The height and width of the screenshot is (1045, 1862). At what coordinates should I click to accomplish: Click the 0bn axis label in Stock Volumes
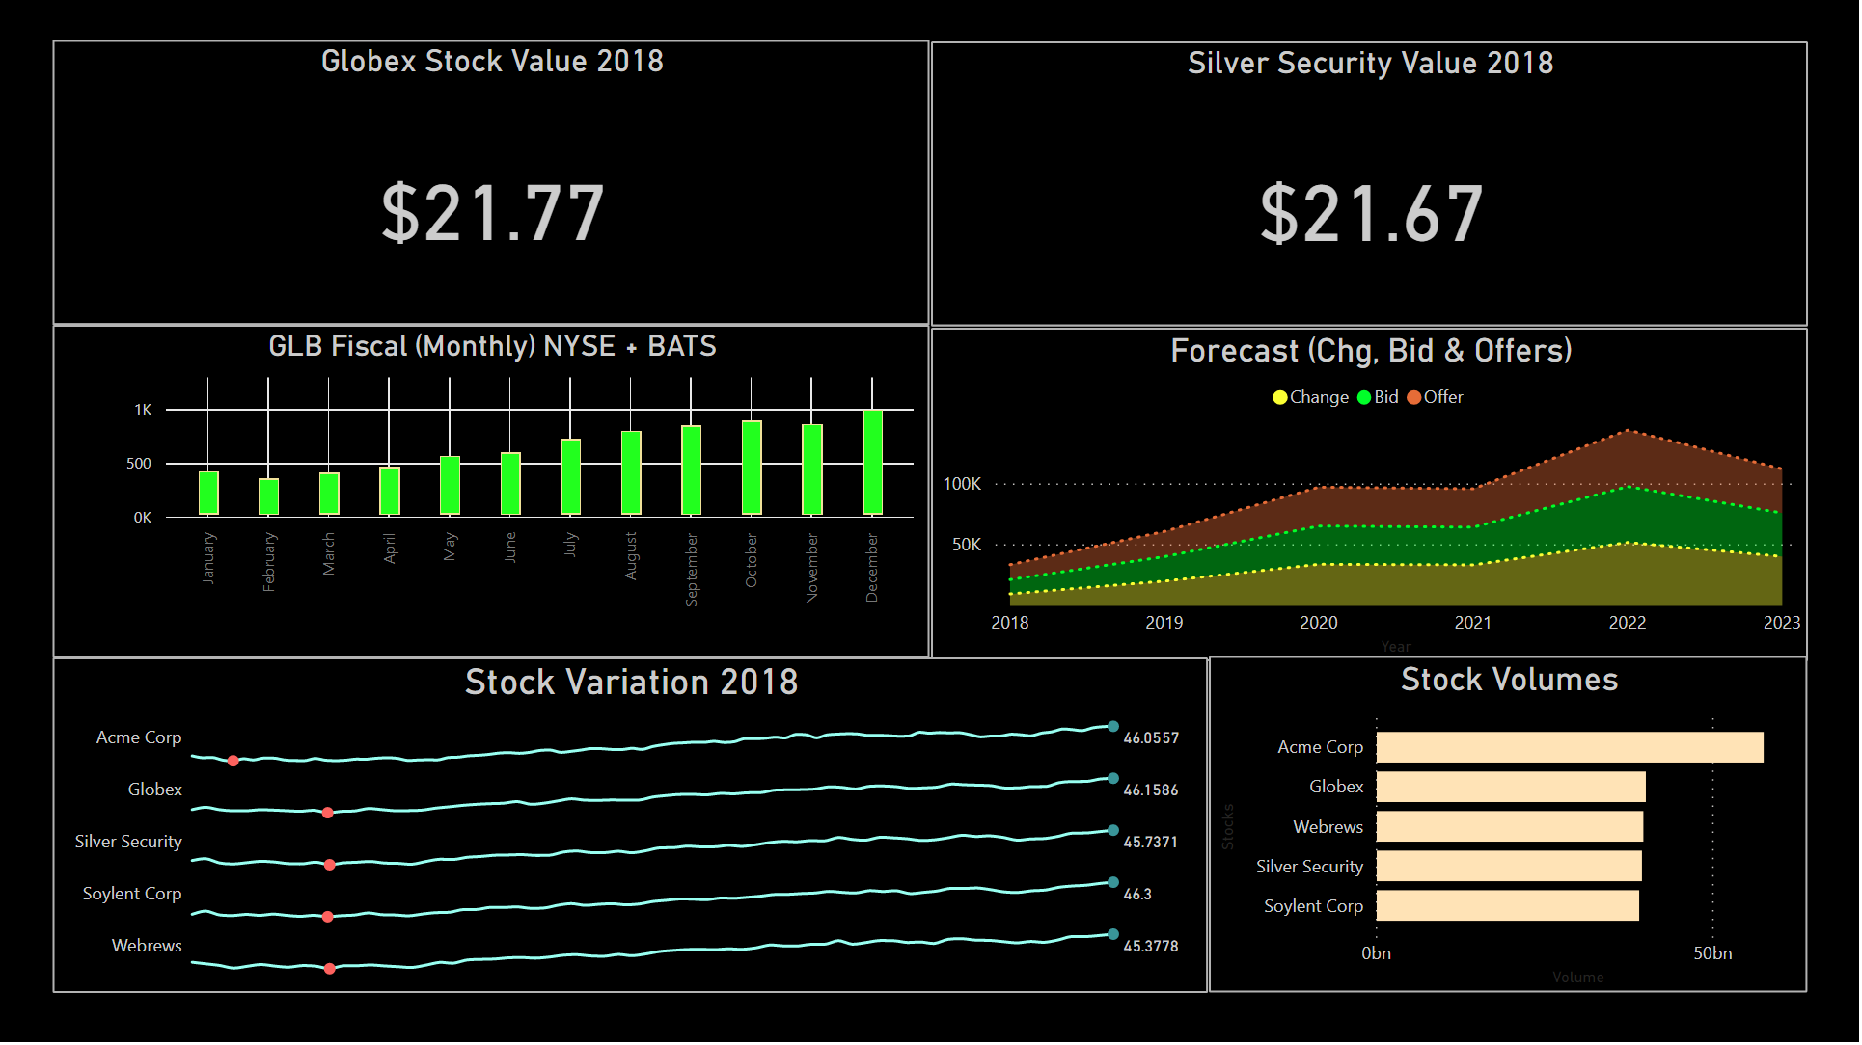coord(1377,953)
